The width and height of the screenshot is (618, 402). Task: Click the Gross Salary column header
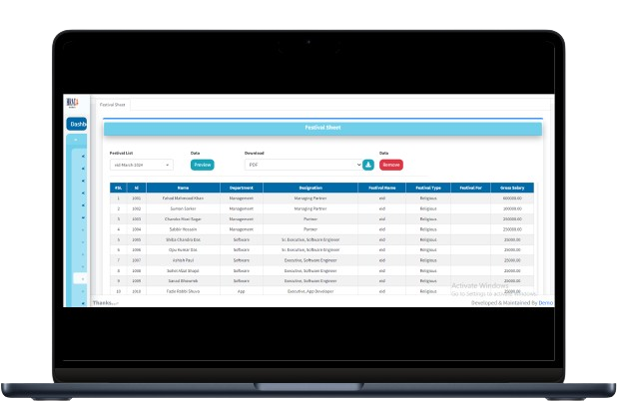512,188
